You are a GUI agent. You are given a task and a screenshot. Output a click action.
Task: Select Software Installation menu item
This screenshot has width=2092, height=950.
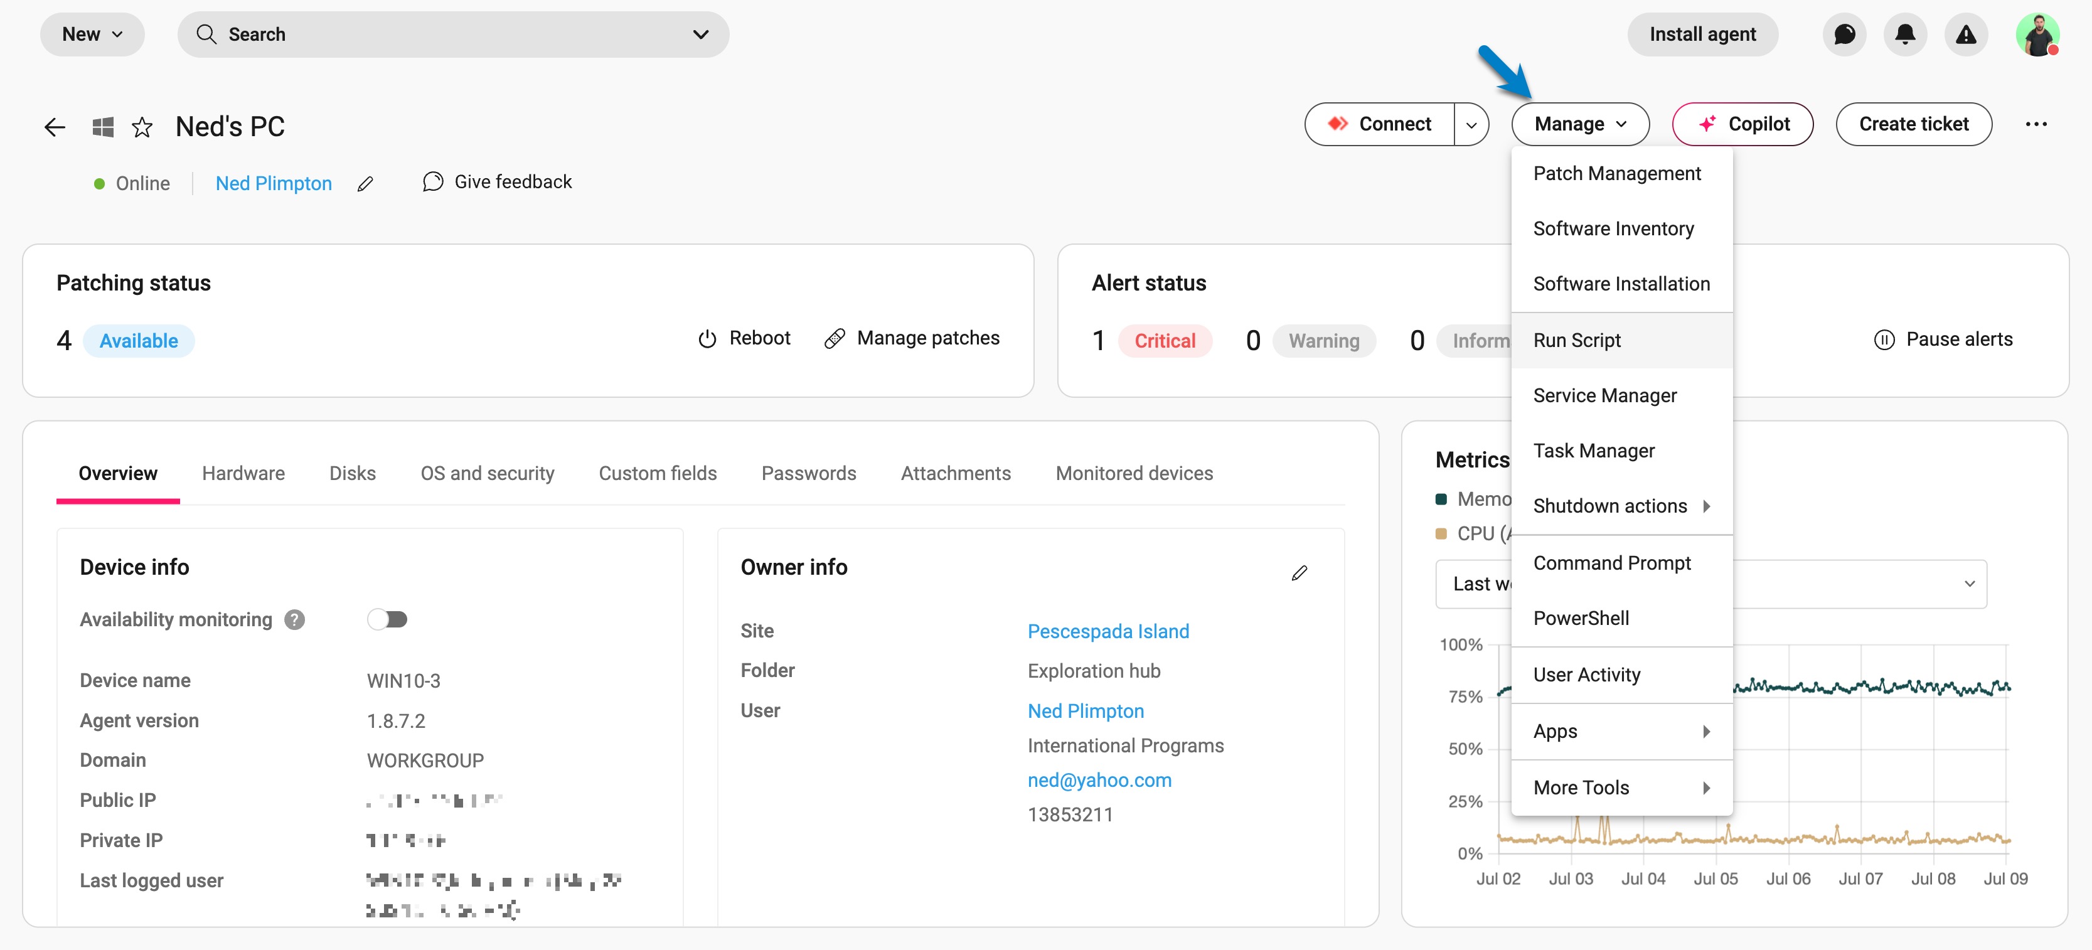click(1622, 284)
